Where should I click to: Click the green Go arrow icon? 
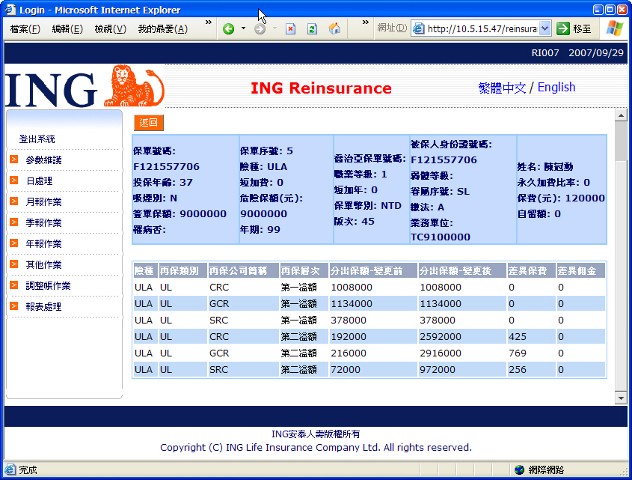point(562,28)
